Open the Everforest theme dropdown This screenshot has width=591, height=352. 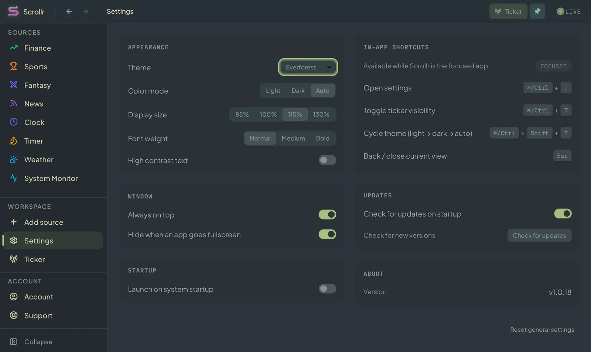coord(308,67)
